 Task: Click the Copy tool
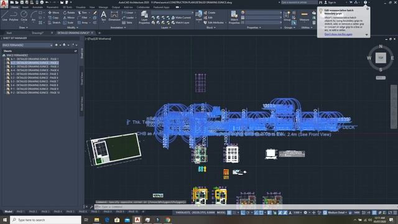53,17
